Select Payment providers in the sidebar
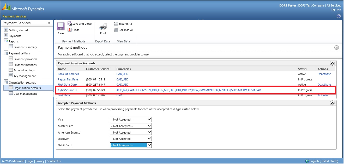 [x=25, y=59]
